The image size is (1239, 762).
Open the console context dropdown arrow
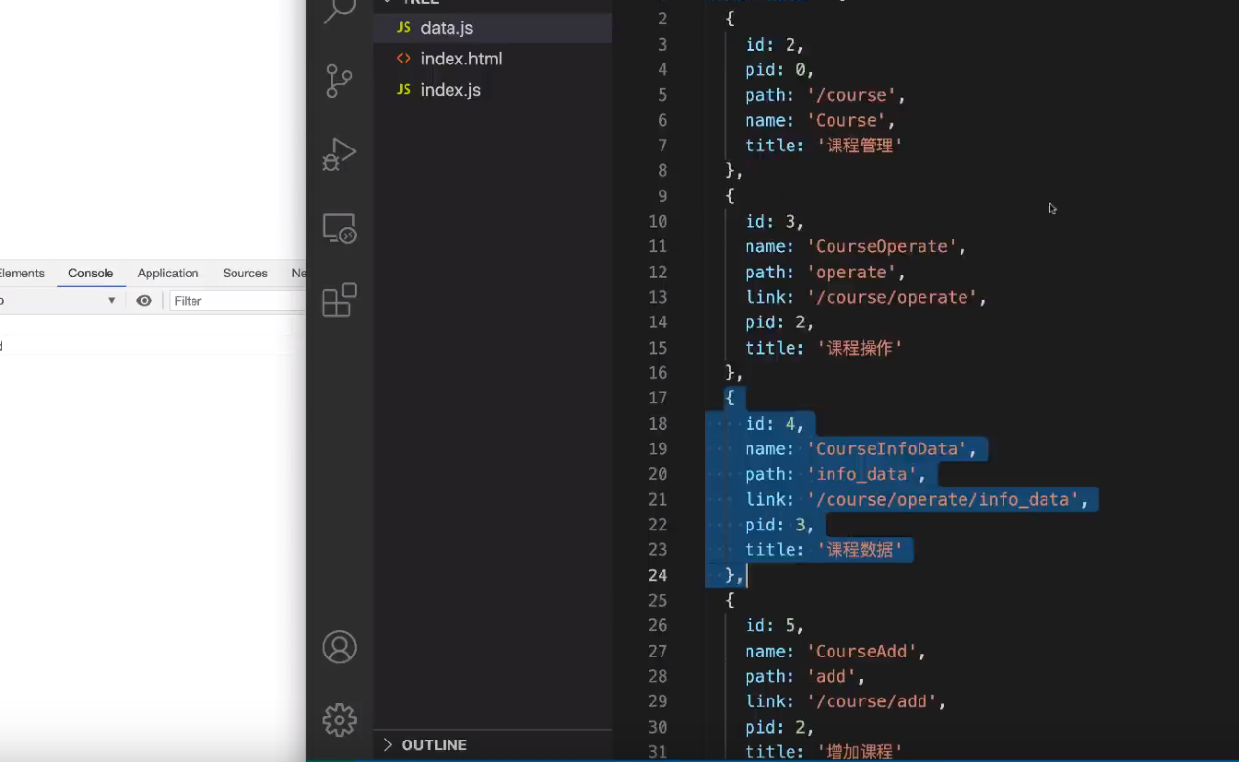tap(112, 301)
